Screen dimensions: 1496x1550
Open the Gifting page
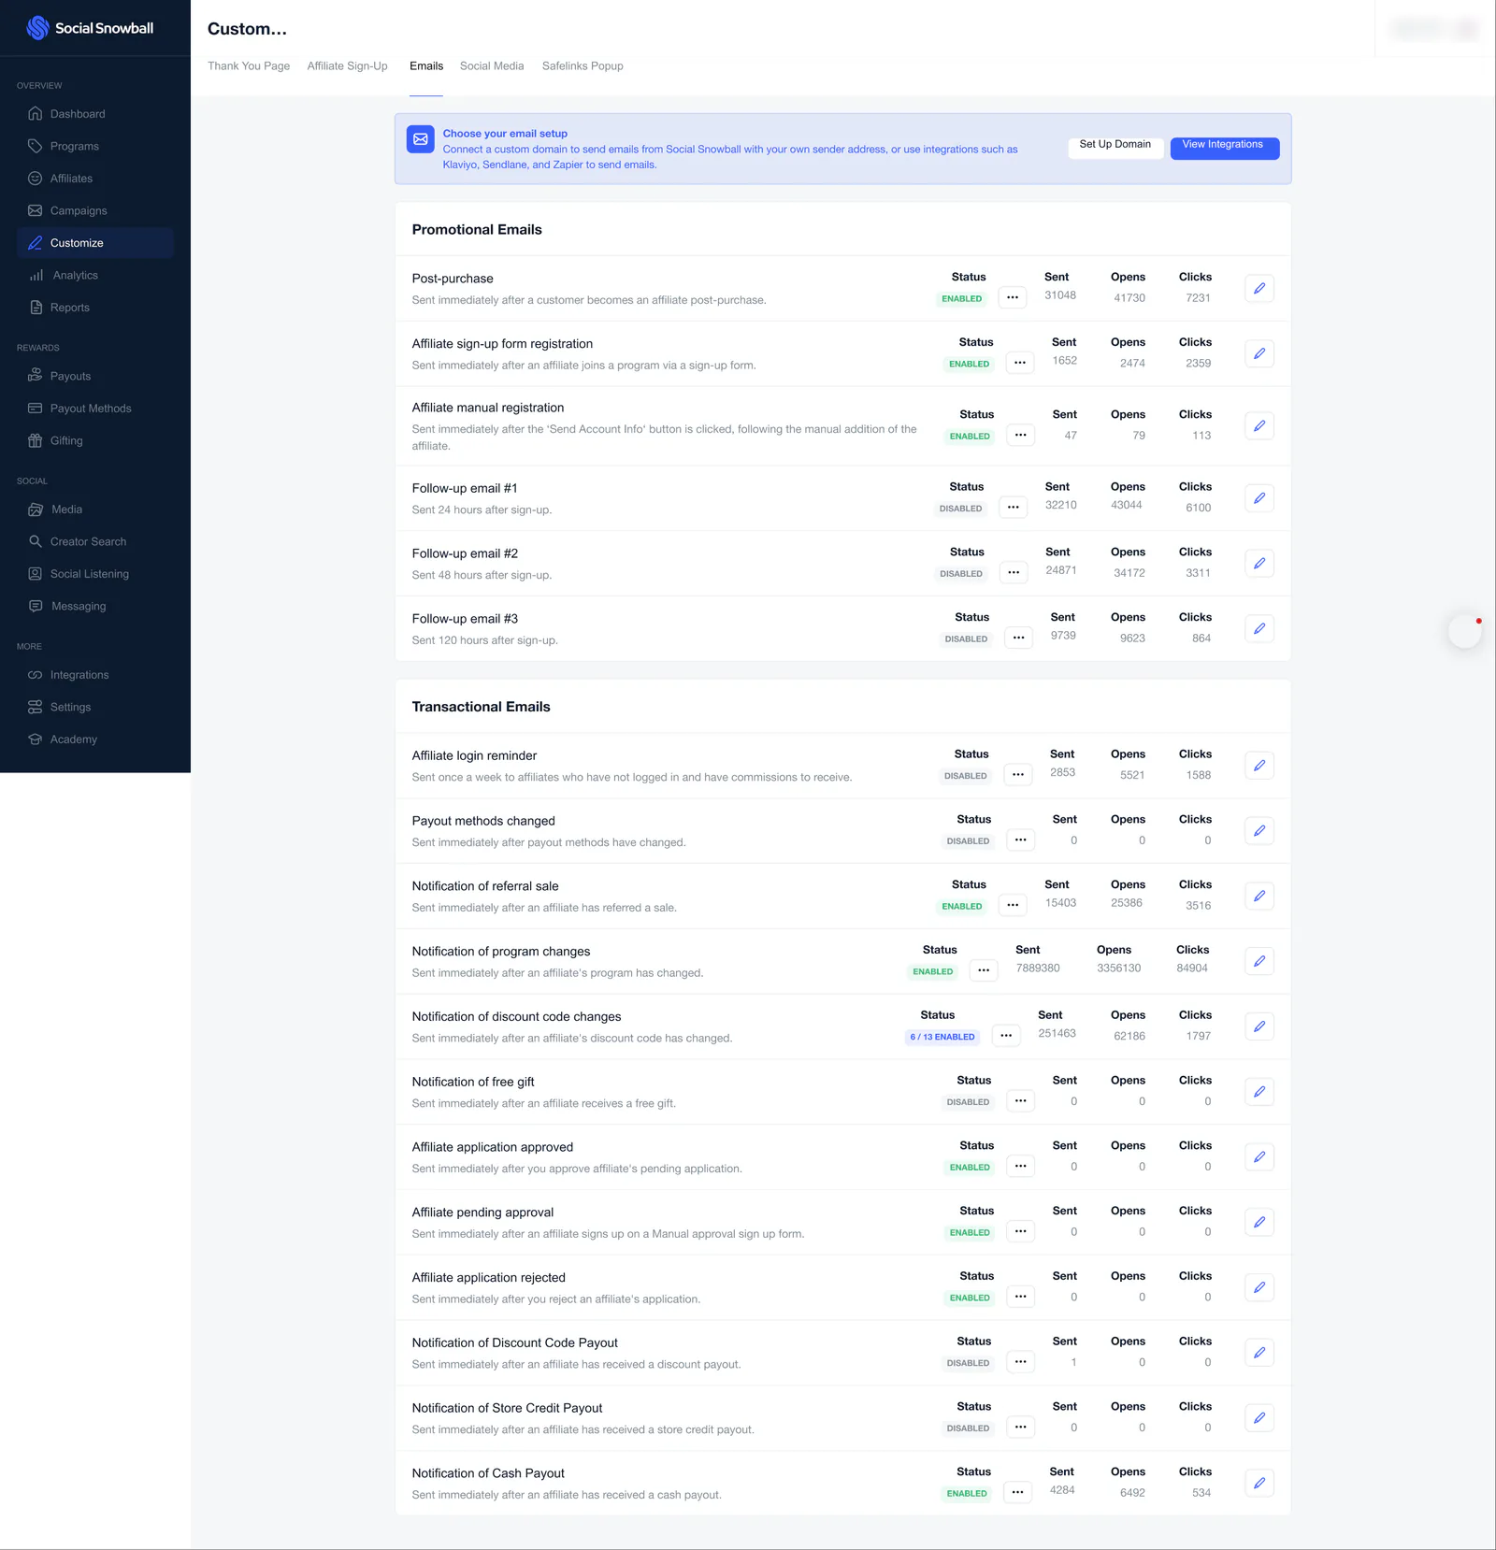pos(94,440)
